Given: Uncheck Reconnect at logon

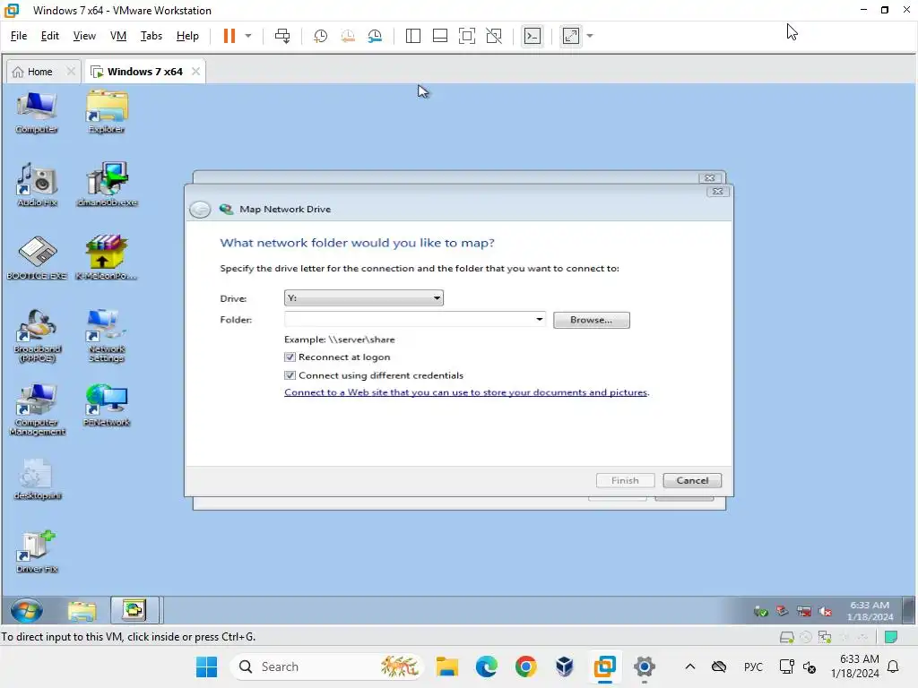Looking at the screenshot, I should (x=290, y=357).
